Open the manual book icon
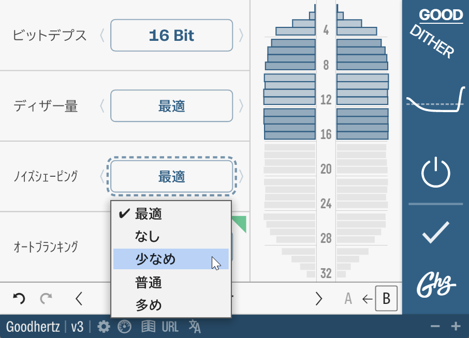Viewport: 469px width, 338px height. click(x=149, y=327)
